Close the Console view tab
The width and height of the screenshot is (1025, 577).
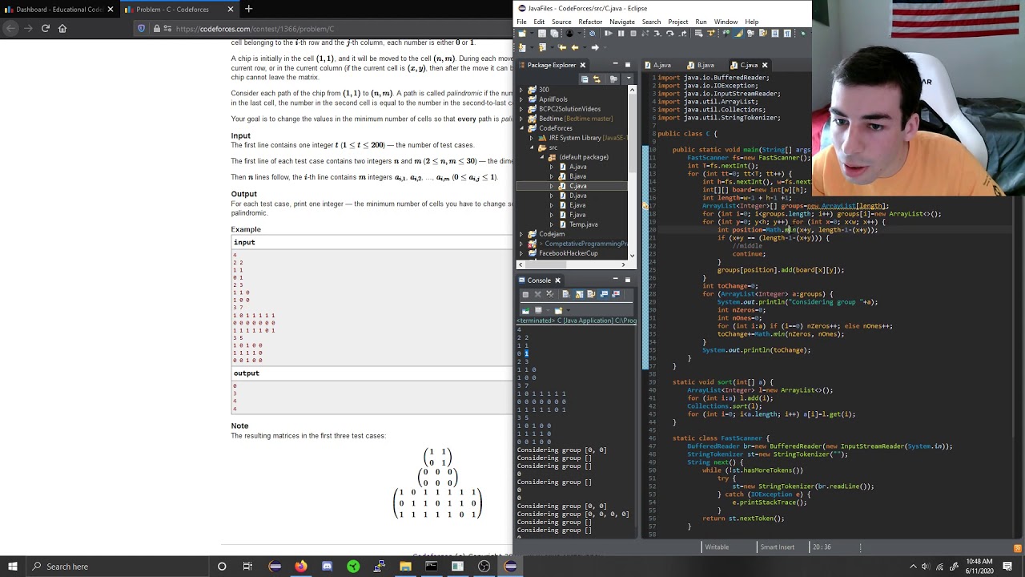(x=557, y=280)
